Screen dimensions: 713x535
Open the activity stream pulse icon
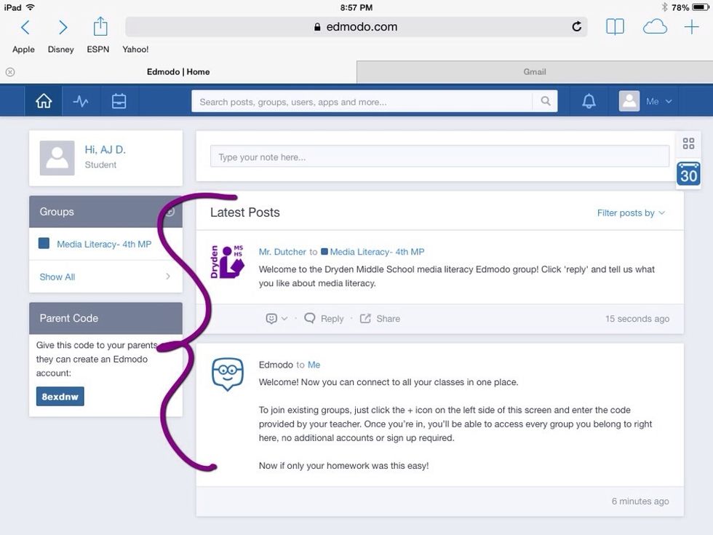click(x=81, y=100)
